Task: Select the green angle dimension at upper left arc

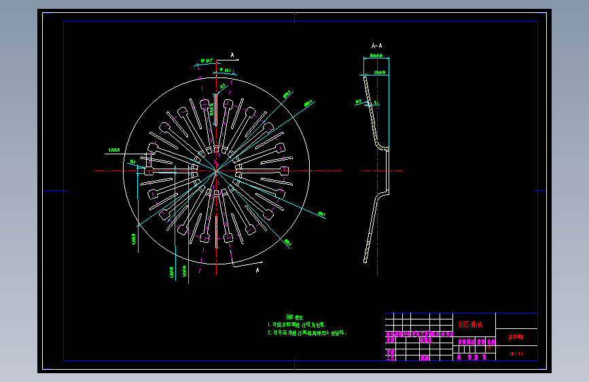Action: coord(207,61)
